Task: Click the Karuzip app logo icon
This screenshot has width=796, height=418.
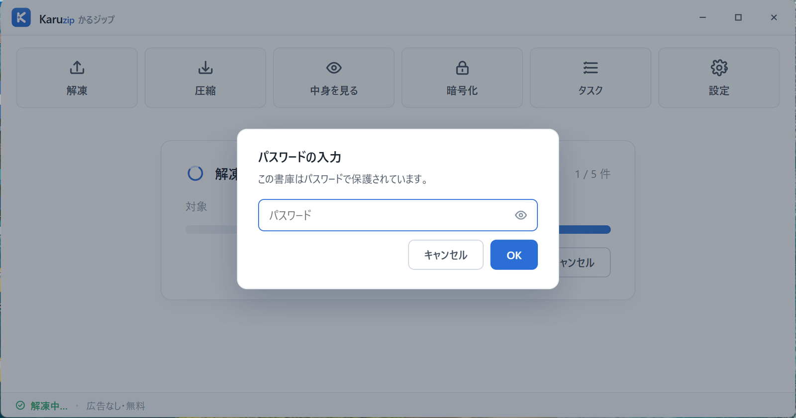Action: pos(21,17)
